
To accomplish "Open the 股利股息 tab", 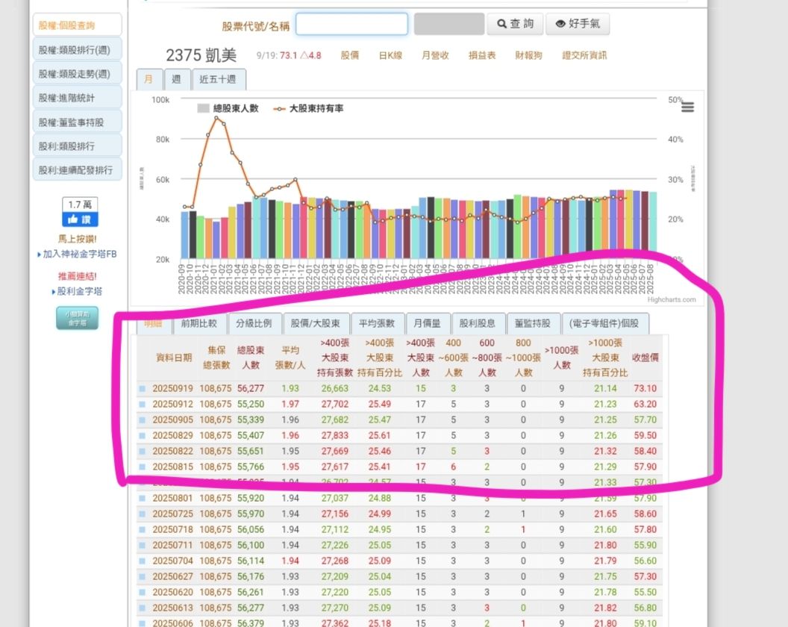I will tap(478, 324).
